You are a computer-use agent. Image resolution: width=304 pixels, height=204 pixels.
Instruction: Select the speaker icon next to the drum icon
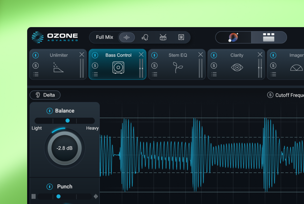181,37
